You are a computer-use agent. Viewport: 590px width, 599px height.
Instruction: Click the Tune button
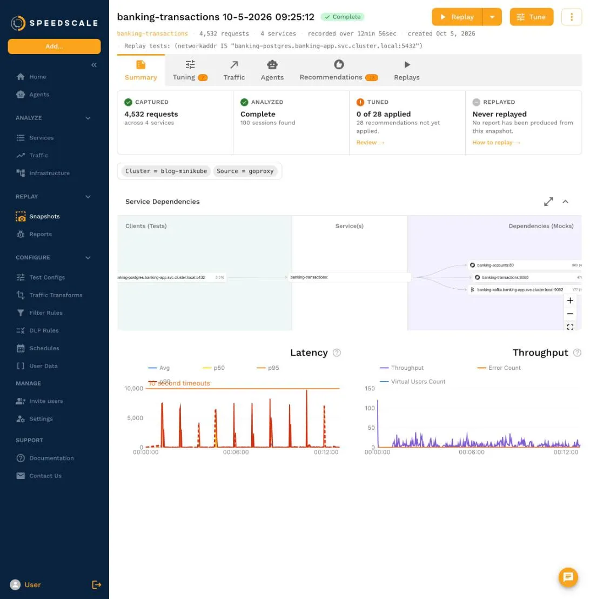pyautogui.click(x=531, y=17)
